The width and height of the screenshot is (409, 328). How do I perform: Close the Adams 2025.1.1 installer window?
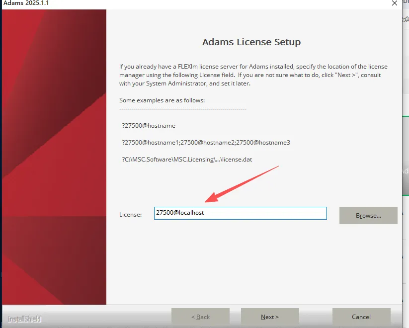pos(395,3)
